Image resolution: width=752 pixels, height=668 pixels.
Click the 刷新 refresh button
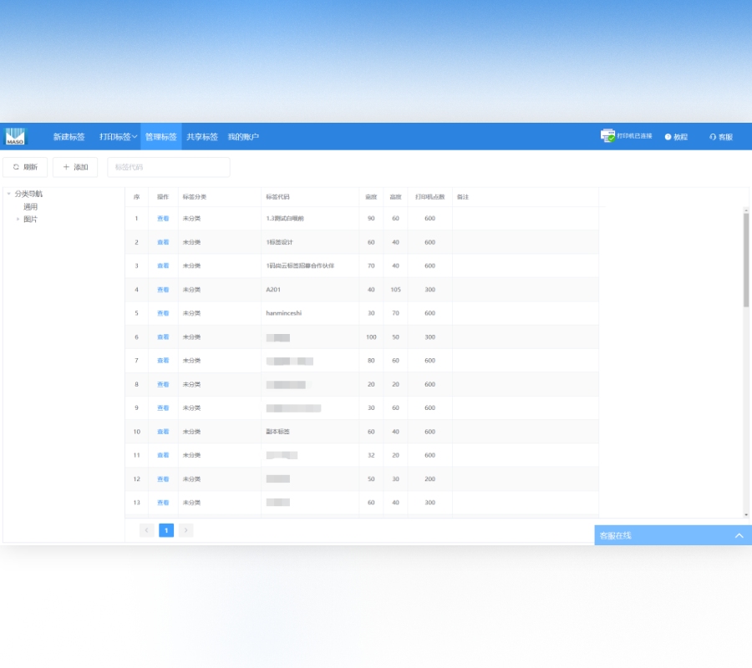coord(25,167)
